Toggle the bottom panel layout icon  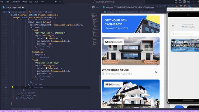180,2
